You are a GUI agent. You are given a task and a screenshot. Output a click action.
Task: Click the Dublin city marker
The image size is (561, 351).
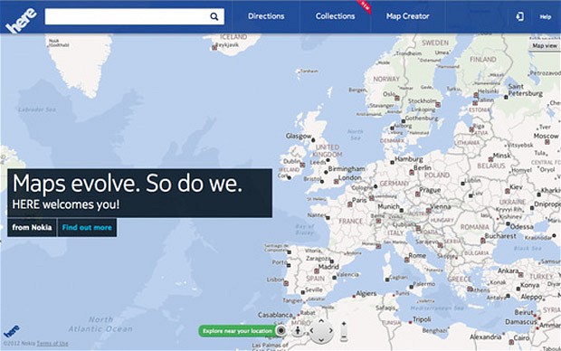pyautogui.click(x=302, y=165)
